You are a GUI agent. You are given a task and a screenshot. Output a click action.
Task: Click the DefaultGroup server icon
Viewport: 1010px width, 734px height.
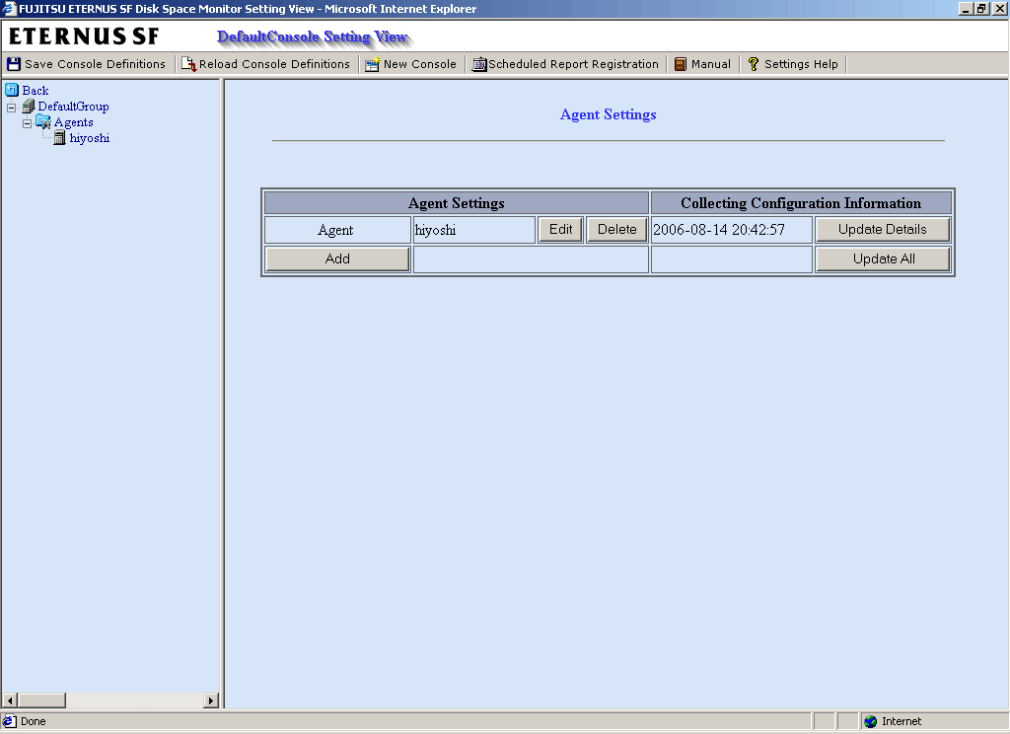(29, 106)
